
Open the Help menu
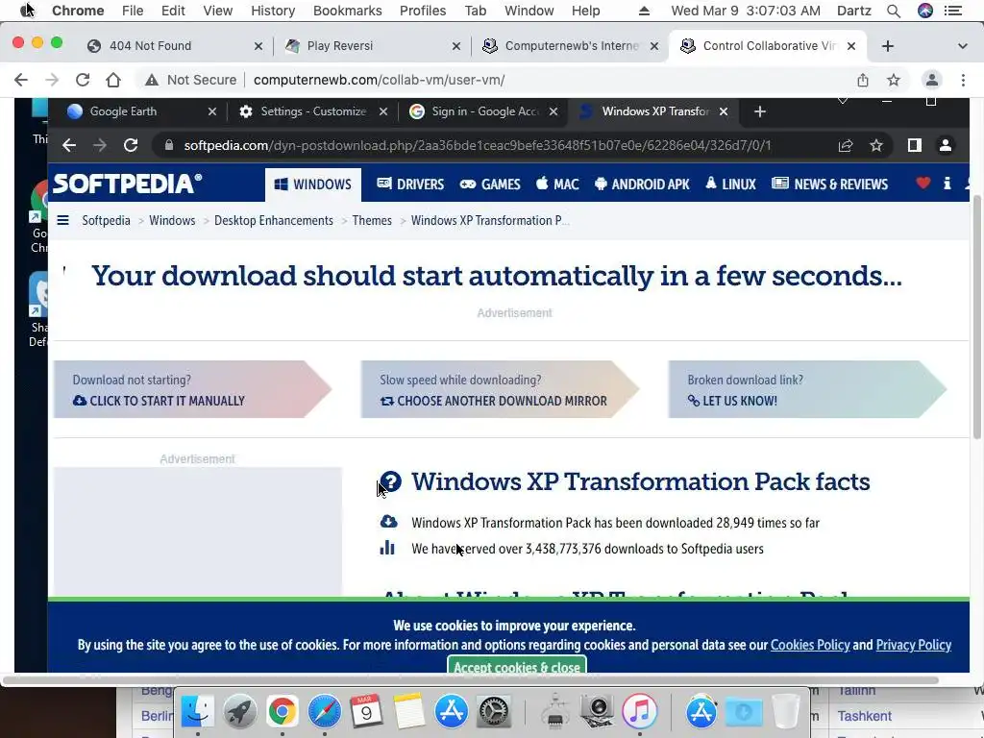(x=585, y=11)
